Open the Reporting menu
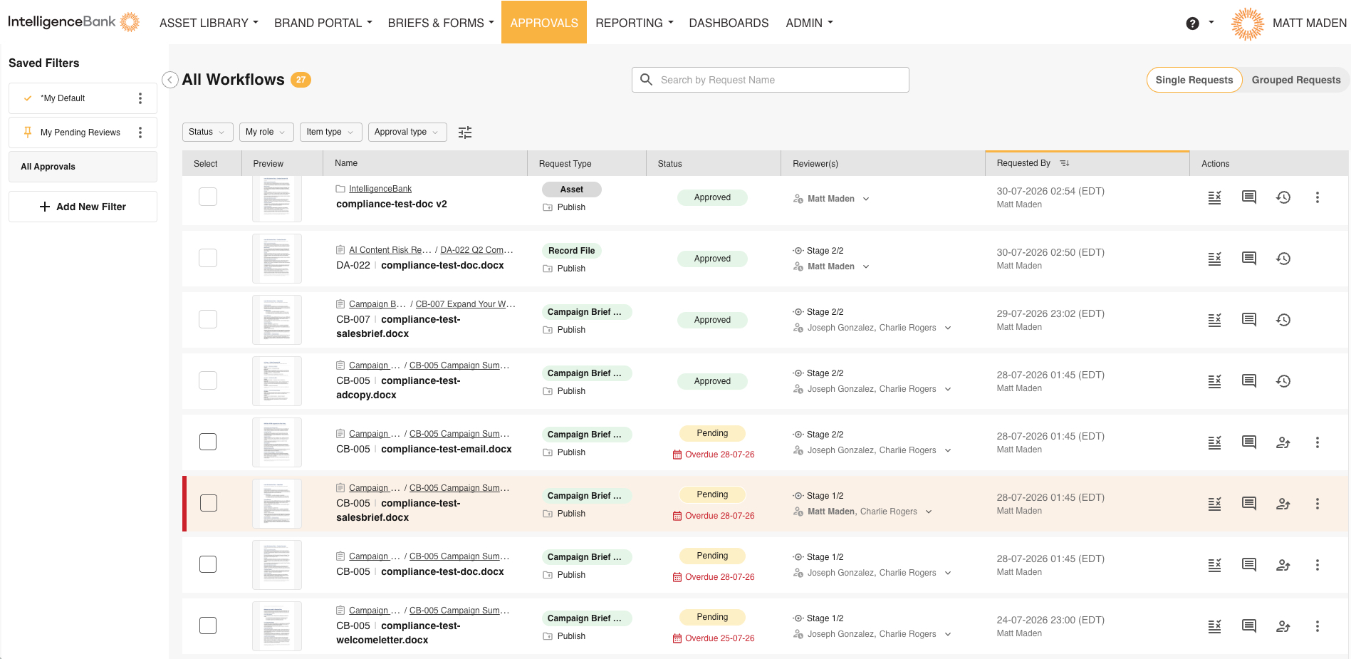This screenshot has height=659, width=1351. point(635,23)
